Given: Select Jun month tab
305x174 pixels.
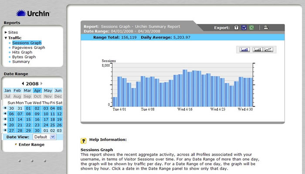Looking at the screenshot, I should pos(58,91).
